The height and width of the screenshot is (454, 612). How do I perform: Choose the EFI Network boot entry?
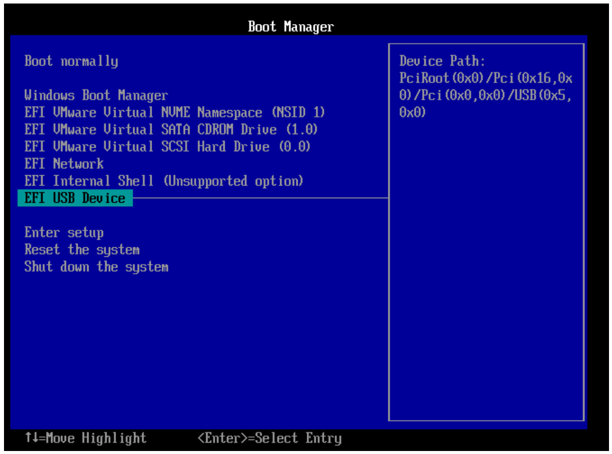click(x=64, y=164)
